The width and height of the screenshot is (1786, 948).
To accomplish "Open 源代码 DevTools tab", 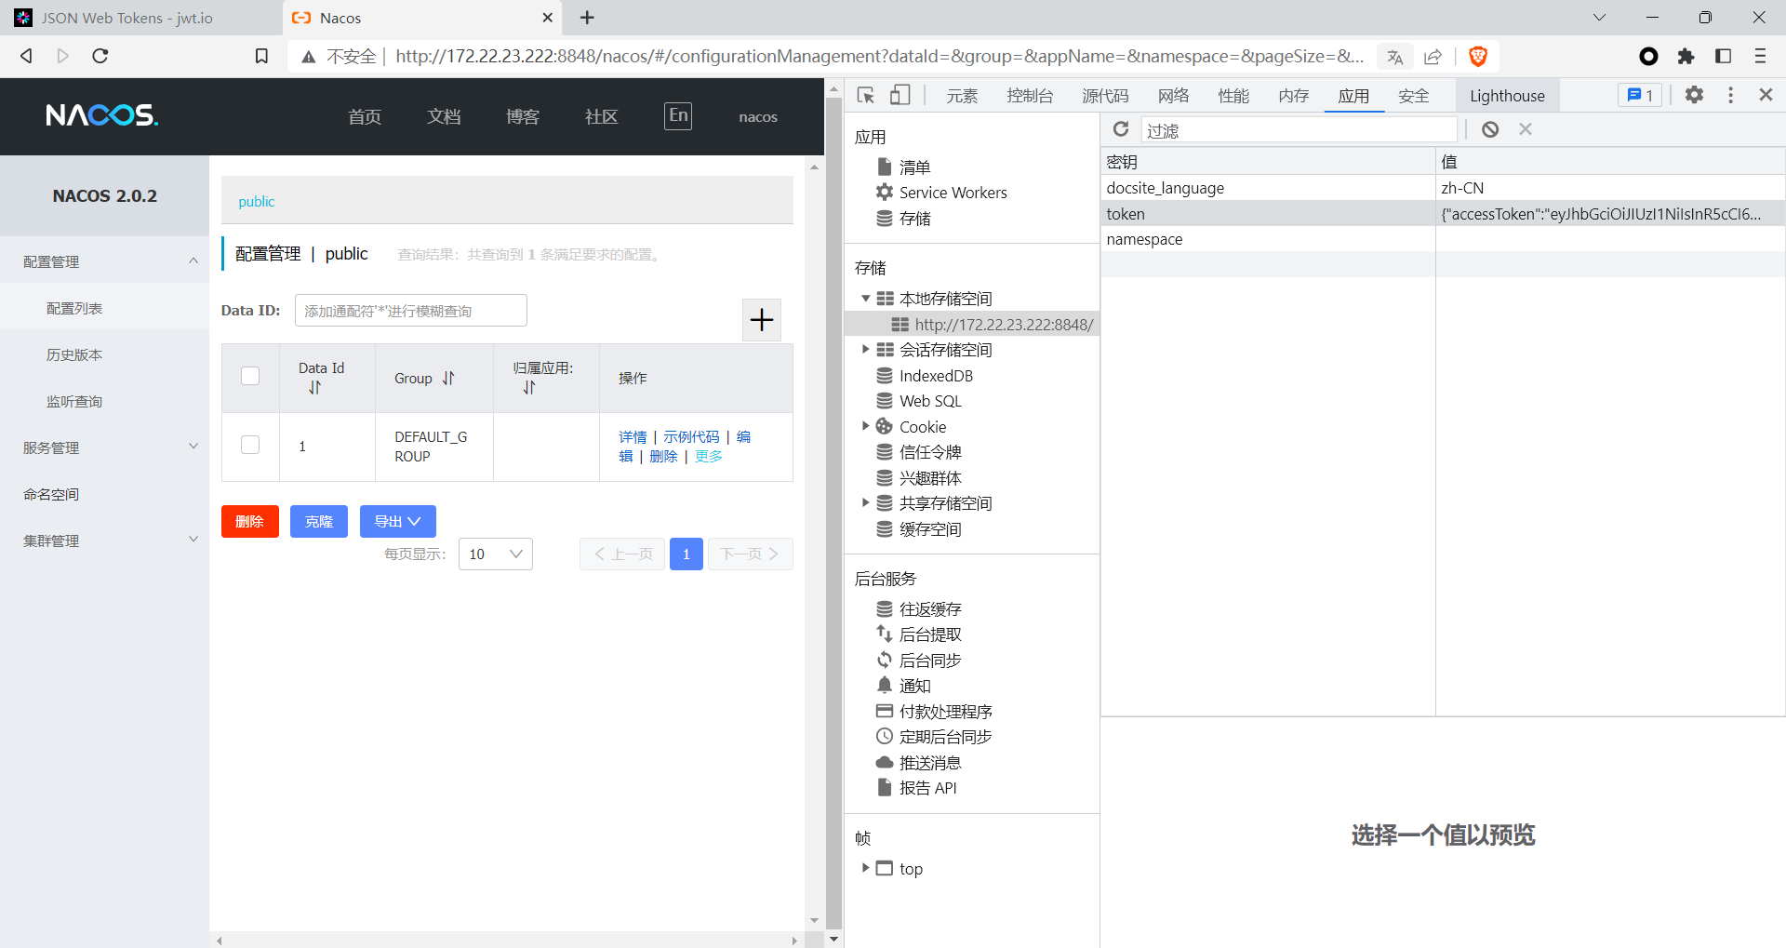I will [1105, 96].
